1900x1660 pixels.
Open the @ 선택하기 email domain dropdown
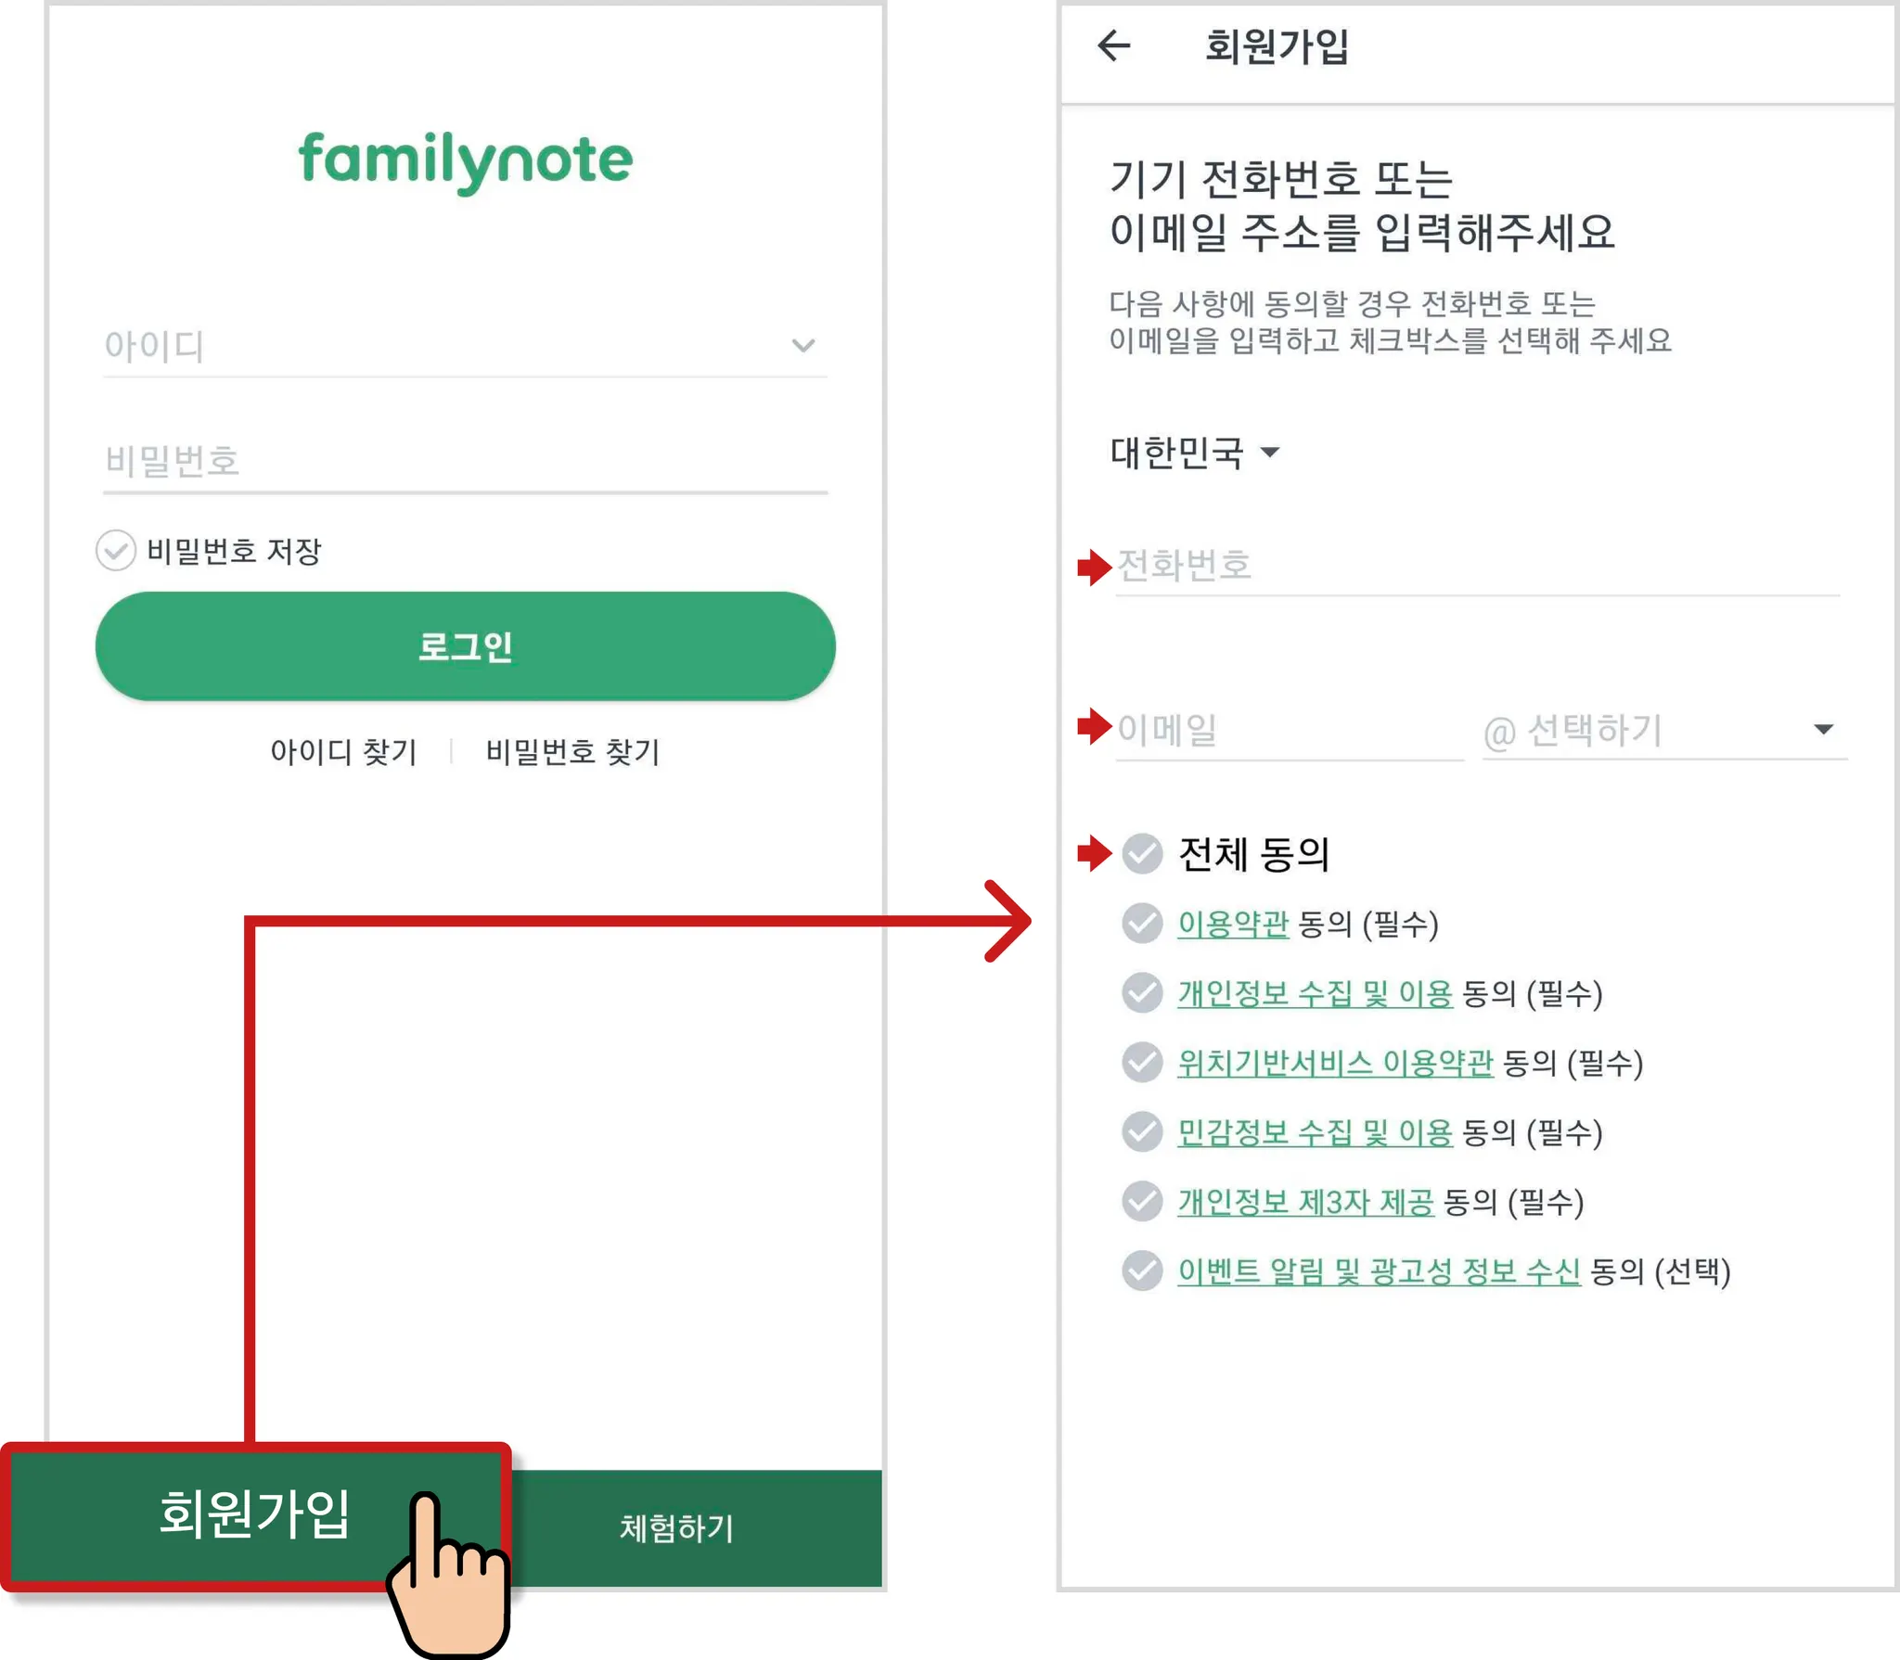pyautogui.click(x=1663, y=731)
